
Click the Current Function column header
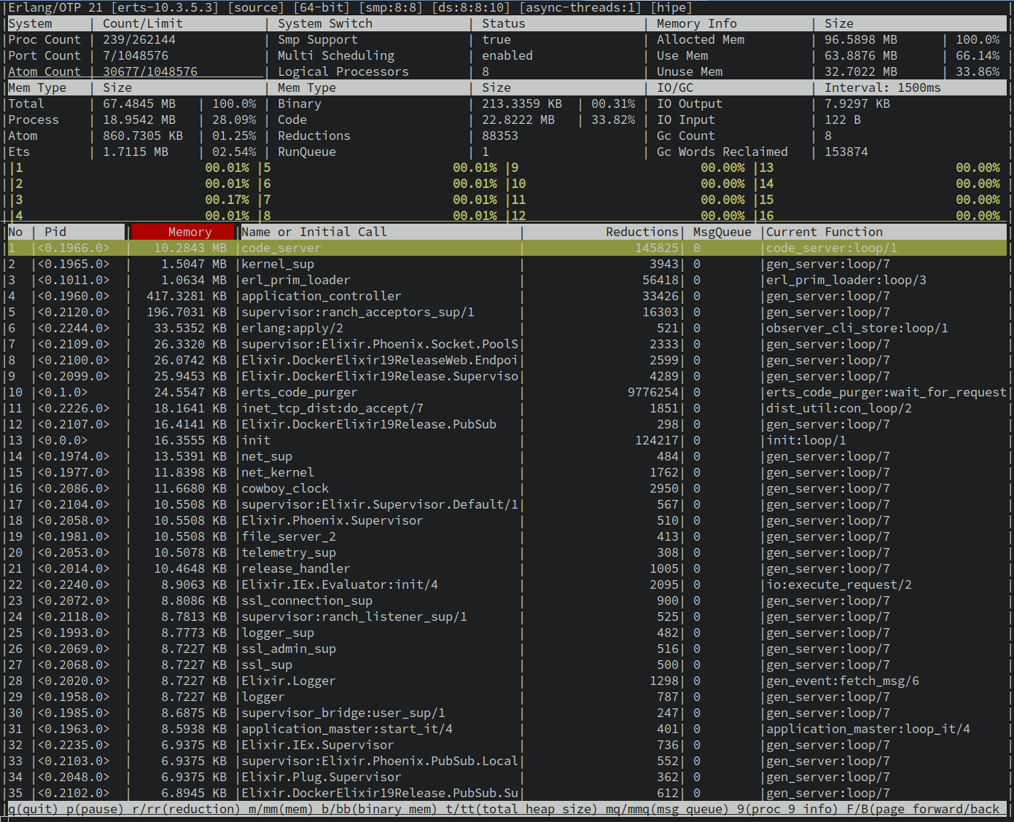[x=824, y=232]
